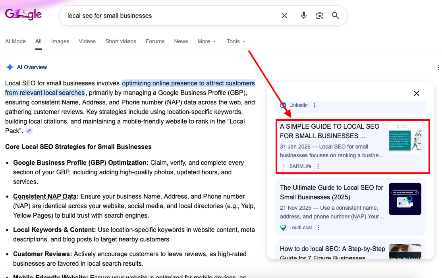Click the LoudLocal article thumbnail image
Image resolution: width=442 pixels, height=278 pixels.
coord(405,199)
